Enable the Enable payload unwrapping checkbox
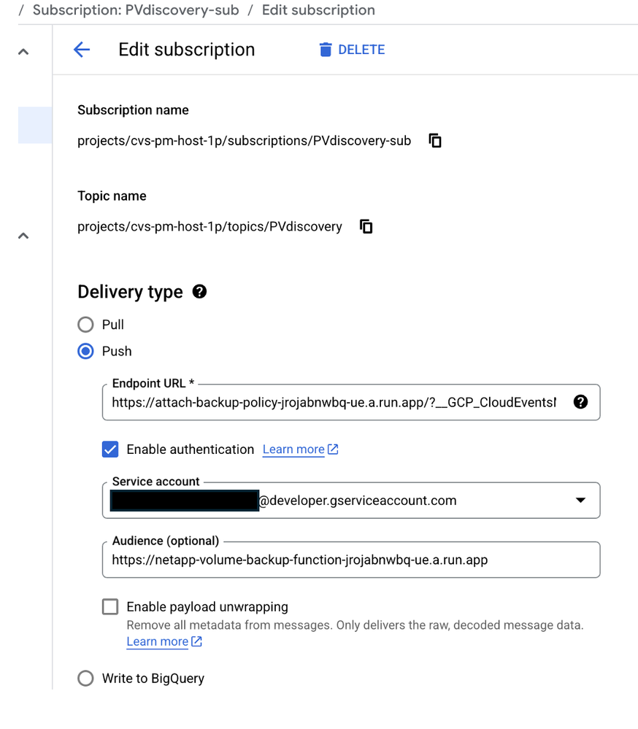The height and width of the screenshot is (729, 638). 109,606
